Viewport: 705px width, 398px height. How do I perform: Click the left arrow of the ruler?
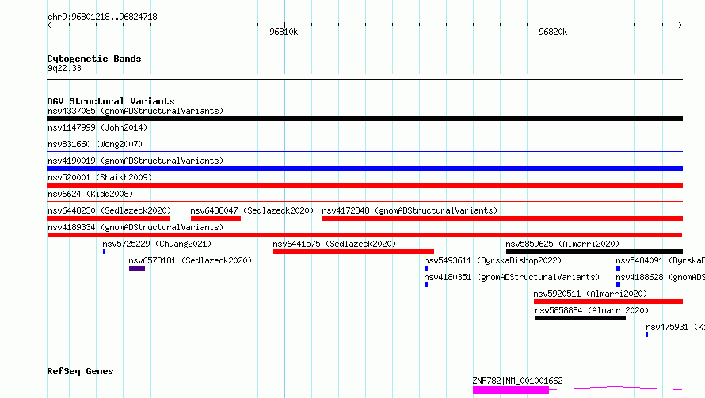[49, 25]
